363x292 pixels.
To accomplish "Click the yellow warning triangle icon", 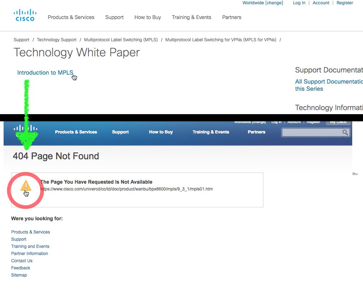I will (26, 185).
